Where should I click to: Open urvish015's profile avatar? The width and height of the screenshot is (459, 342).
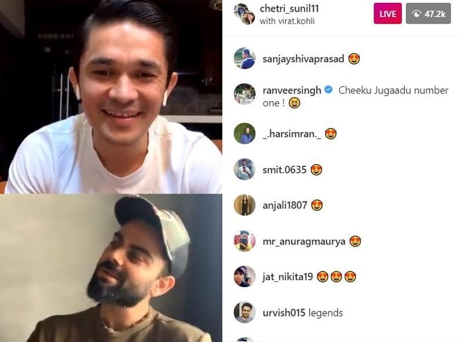[244, 312]
